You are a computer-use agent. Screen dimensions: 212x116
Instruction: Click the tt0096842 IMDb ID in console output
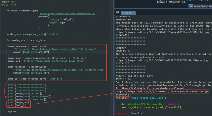(x=123, y=95)
